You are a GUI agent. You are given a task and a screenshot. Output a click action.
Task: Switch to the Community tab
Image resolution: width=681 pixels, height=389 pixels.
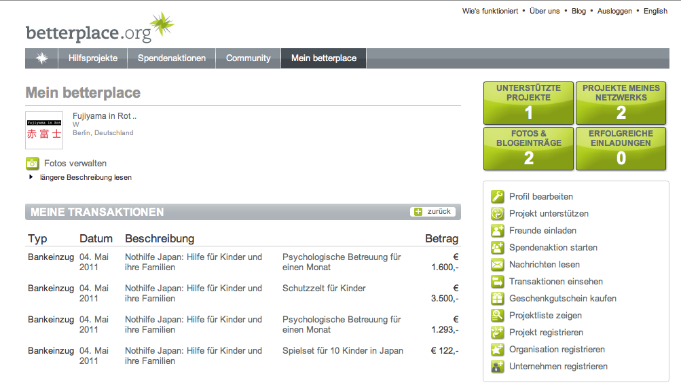[248, 58]
